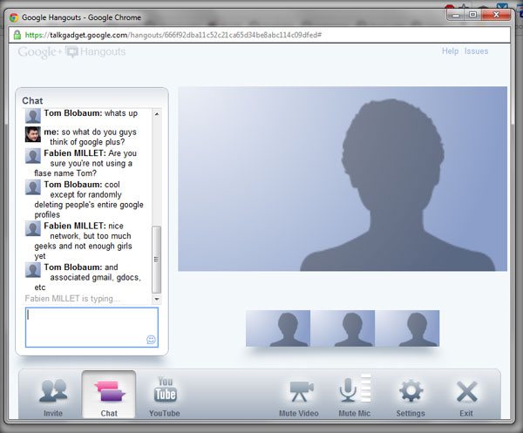Toggle the Chat panel button
The width and height of the screenshot is (523, 433).
pyautogui.click(x=109, y=396)
